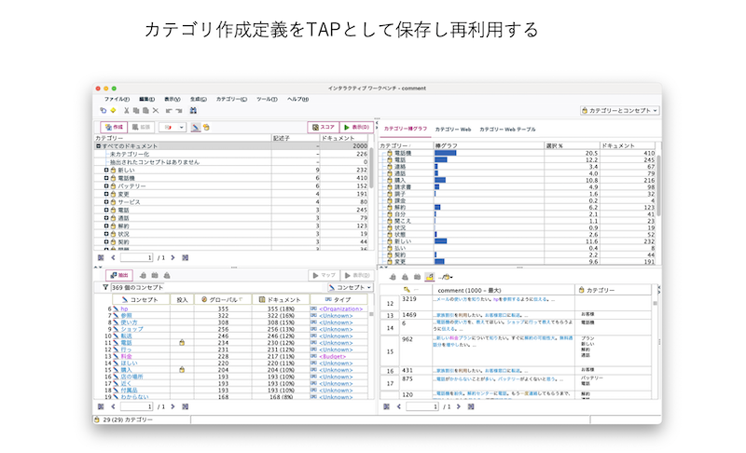Click the yellow diamond toolbar icon
Viewport: 746px width, 453px height.
tap(113, 110)
